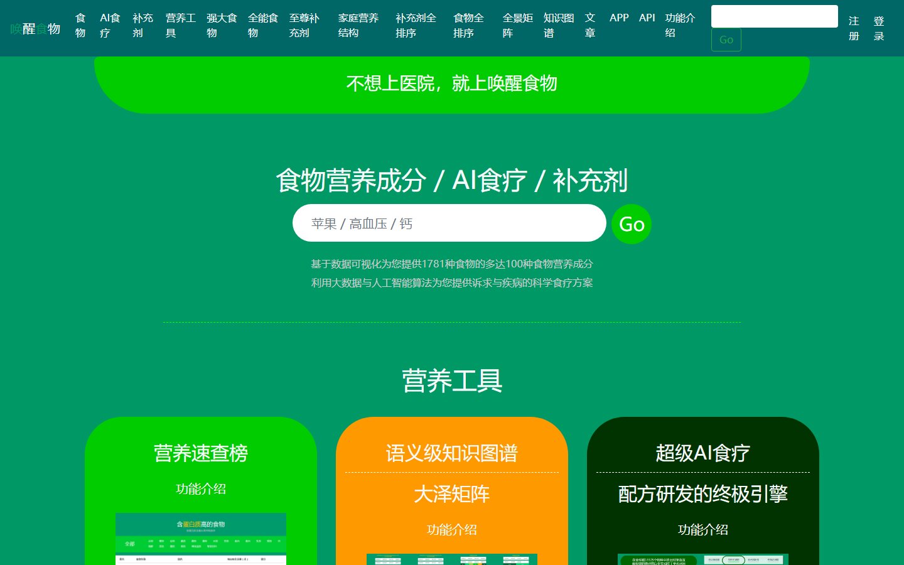Viewport: 904px width, 565px height.
Task: Click the 食物营养成分 / AI食疗 / 补充剂 heading
Action: pyautogui.click(x=452, y=181)
